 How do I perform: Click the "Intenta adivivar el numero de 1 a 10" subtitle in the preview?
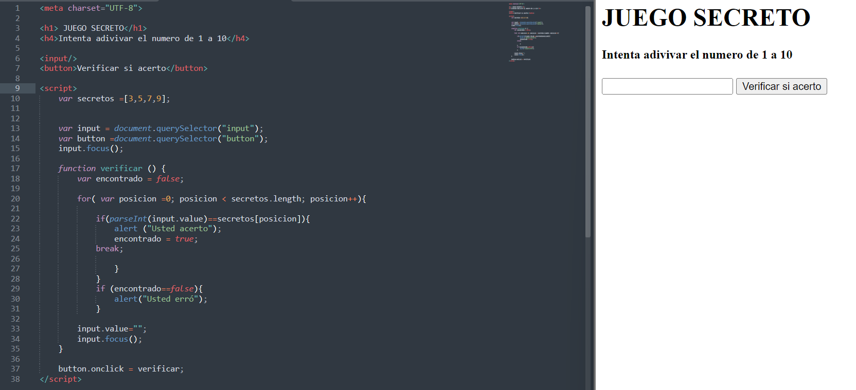tap(697, 55)
